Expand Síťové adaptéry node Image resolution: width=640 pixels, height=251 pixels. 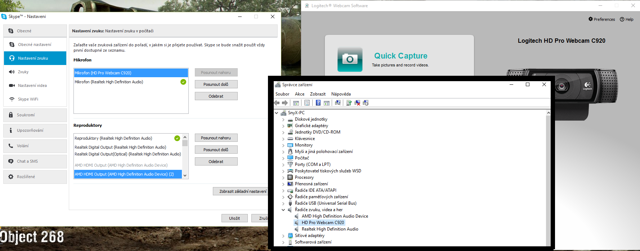point(283,236)
